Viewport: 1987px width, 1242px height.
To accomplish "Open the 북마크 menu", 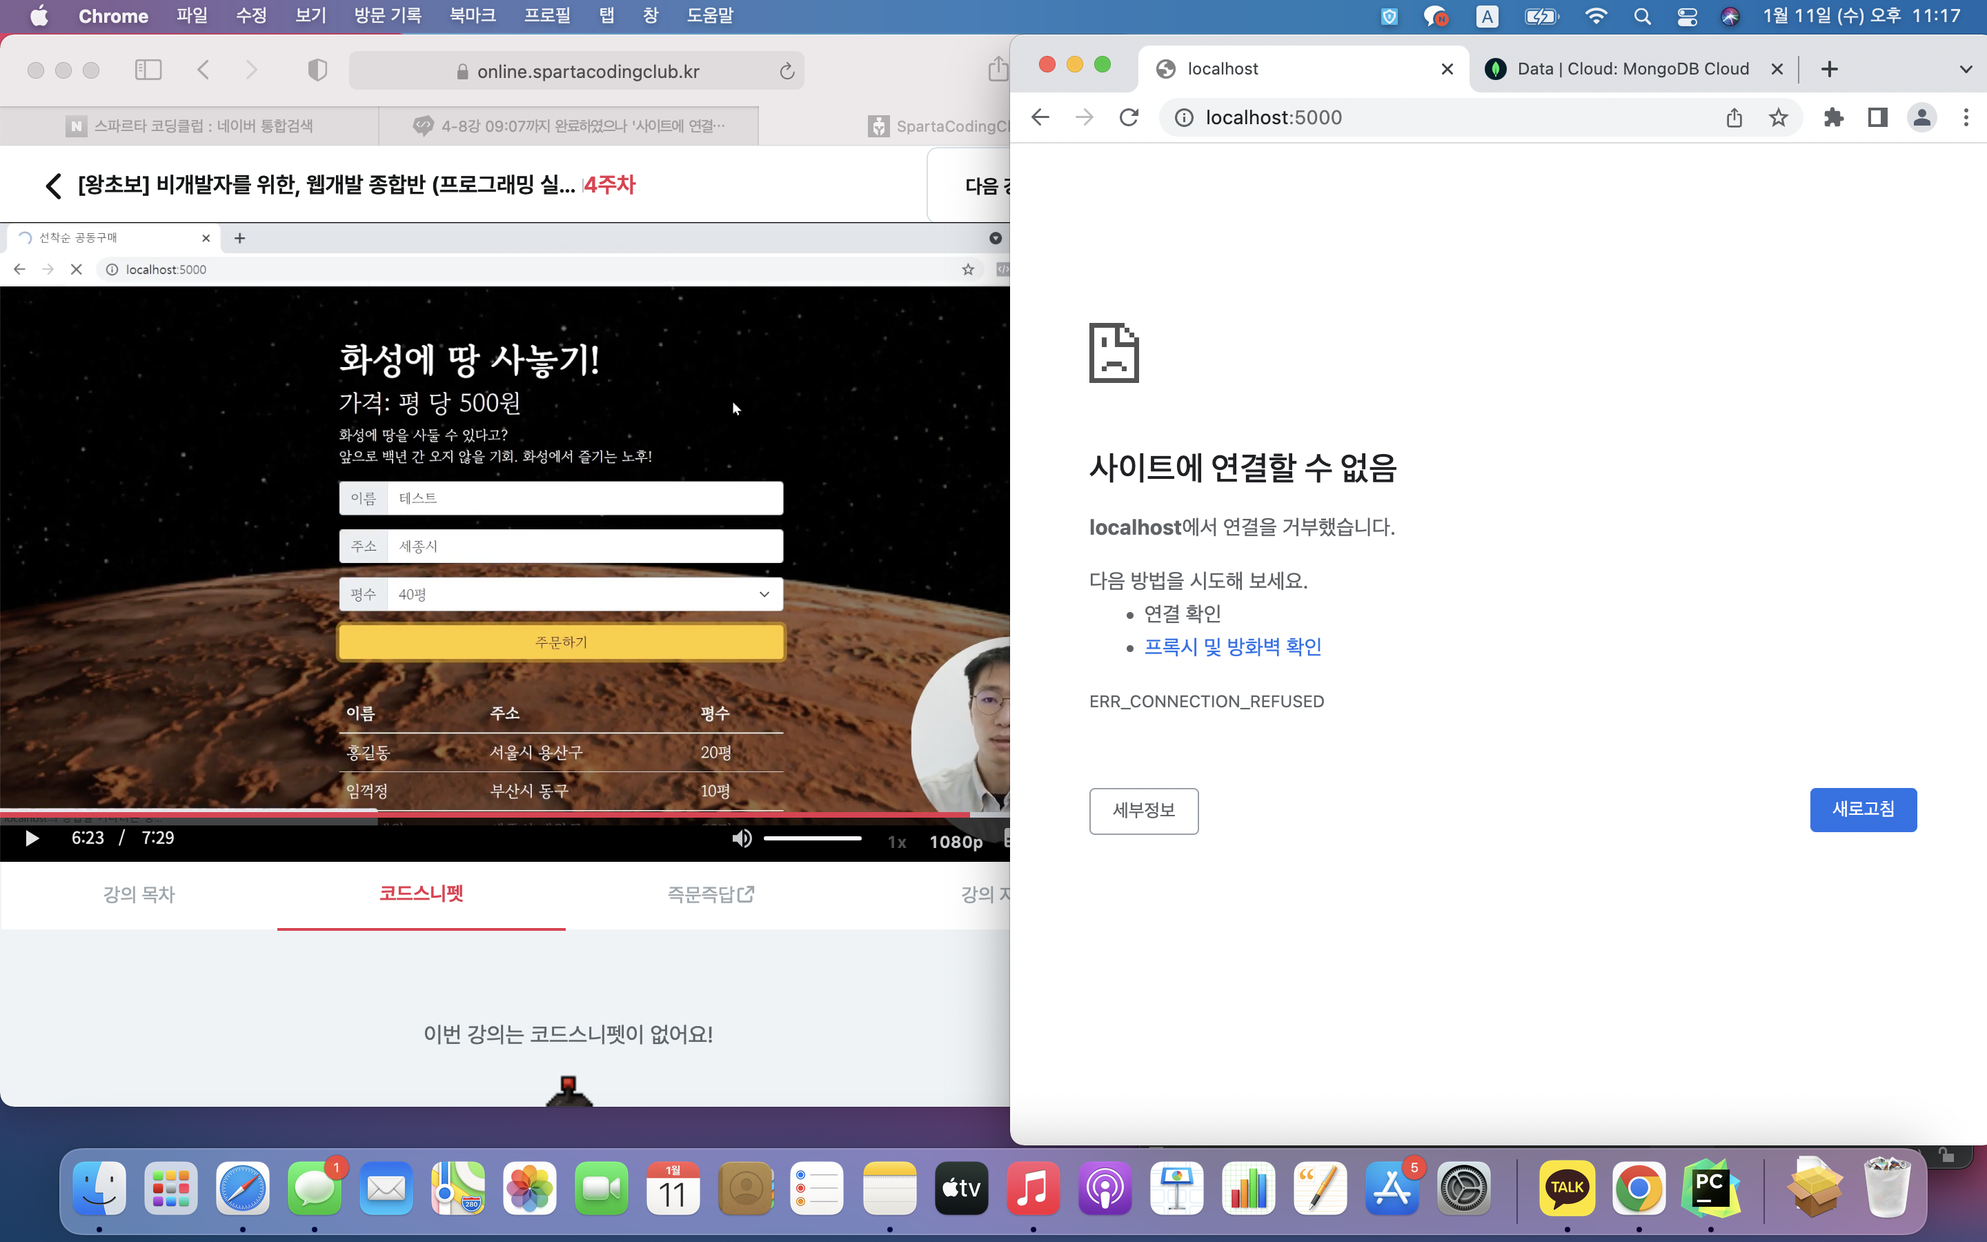I will (473, 16).
